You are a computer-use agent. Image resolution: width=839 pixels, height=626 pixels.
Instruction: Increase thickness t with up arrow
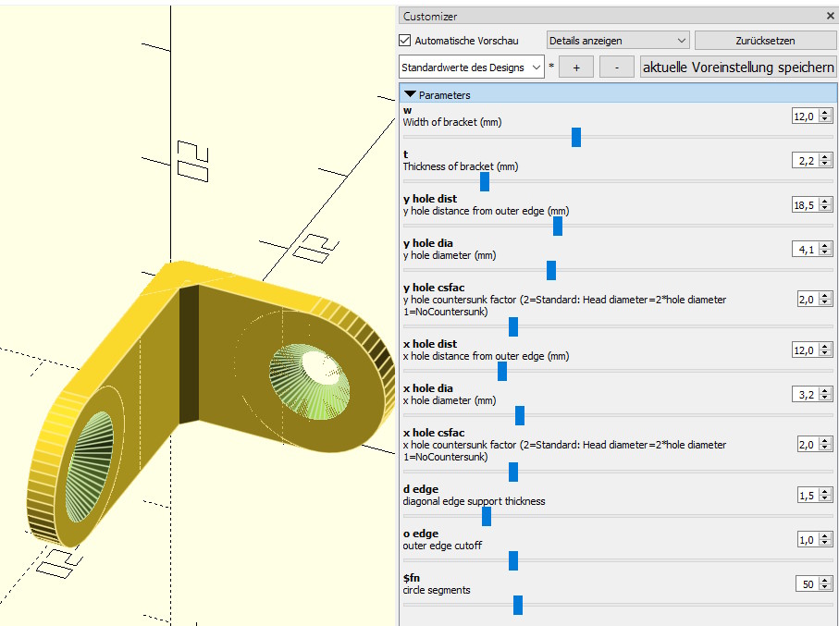coord(826,157)
